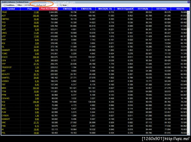
Task: Select the KAMART symbol
Action: (x=6, y=119)
